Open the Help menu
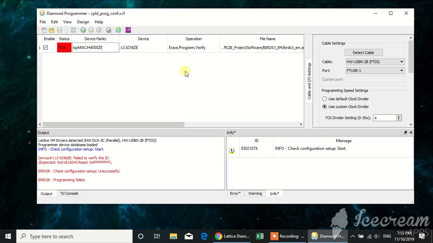Viewport: 433px width, 243px height. (99, 22)
